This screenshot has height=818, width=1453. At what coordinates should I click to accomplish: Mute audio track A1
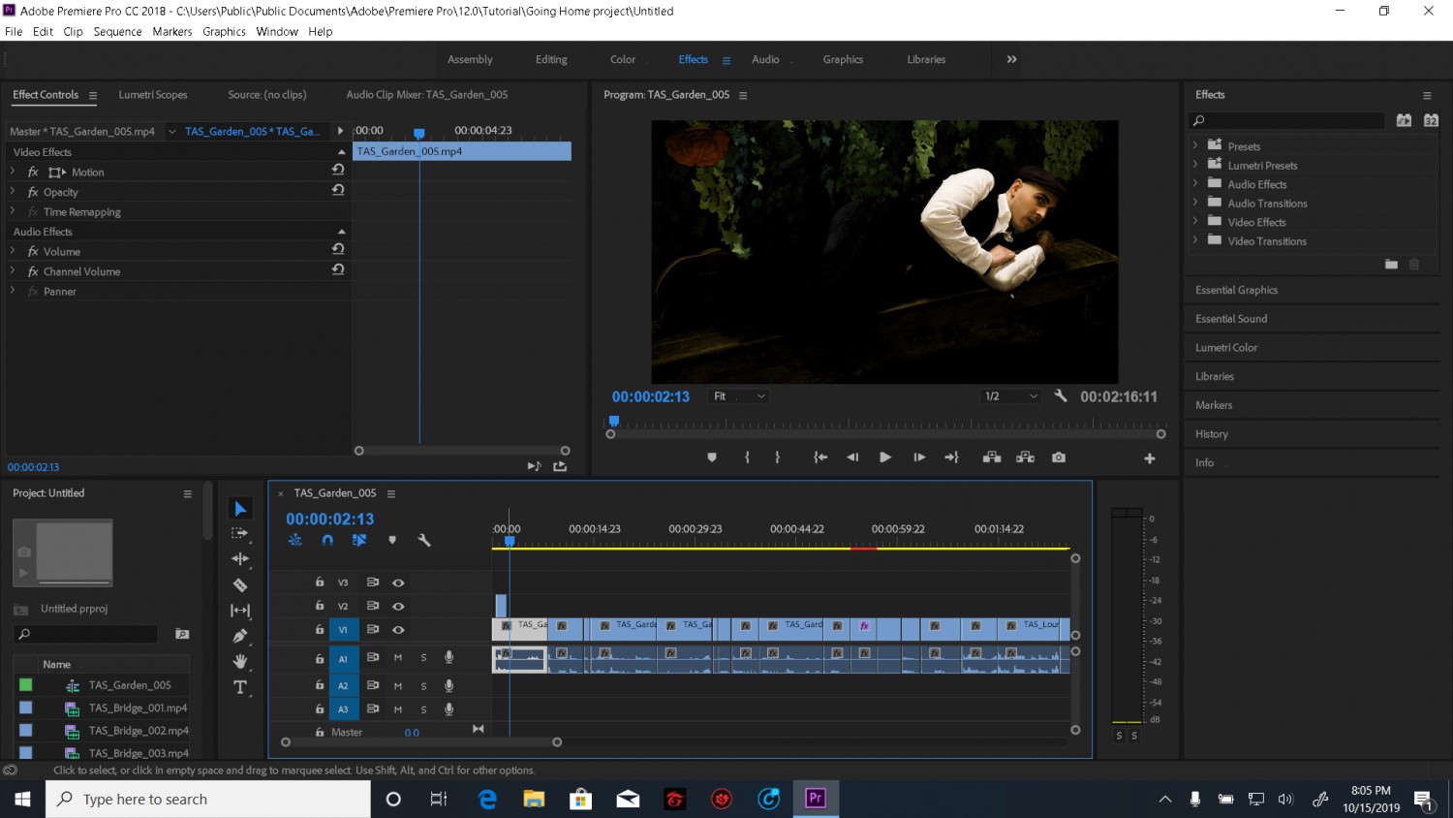click(397, 657)
